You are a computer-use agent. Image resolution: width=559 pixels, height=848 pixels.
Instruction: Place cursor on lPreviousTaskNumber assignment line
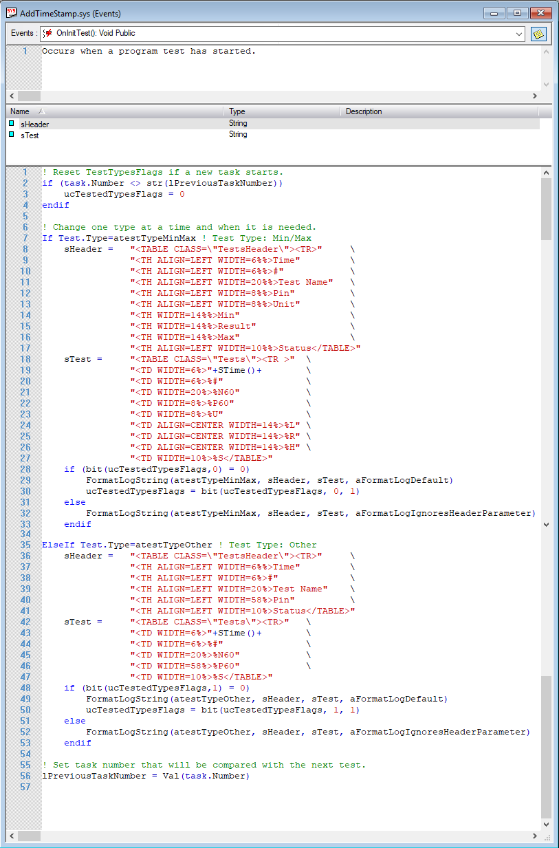click(146, 776)
